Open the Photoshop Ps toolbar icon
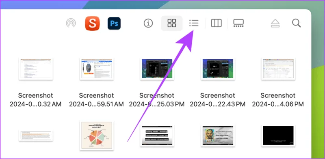The image size is (325, 159). click(114, 23)
